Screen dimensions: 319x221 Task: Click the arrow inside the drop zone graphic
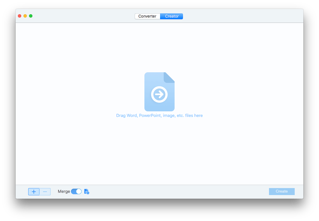159,94
